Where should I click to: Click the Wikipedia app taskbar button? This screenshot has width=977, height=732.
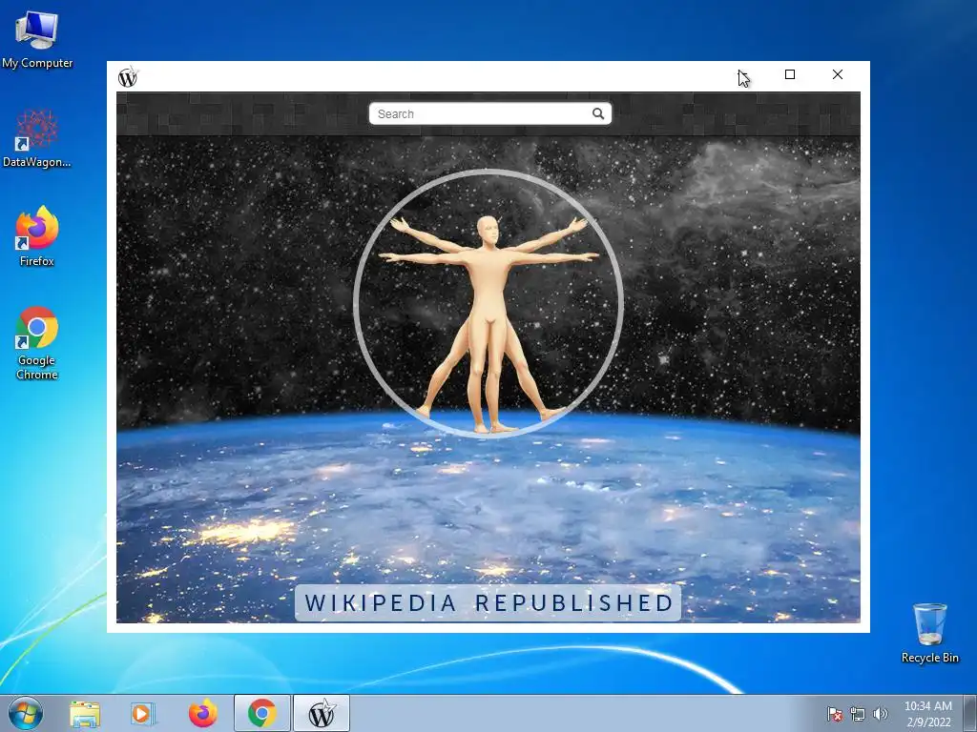coord(322,713)
